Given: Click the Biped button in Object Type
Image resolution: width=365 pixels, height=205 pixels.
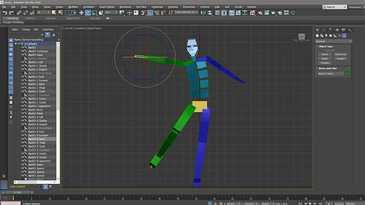Looking at the screenshot, I should click(x=325, y=59).
